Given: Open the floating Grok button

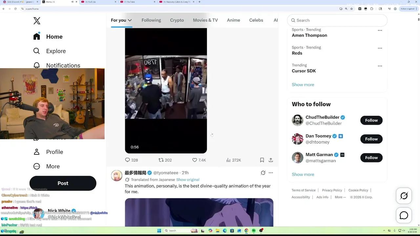Looking at the screenshot, I should [x=404, y=196].
